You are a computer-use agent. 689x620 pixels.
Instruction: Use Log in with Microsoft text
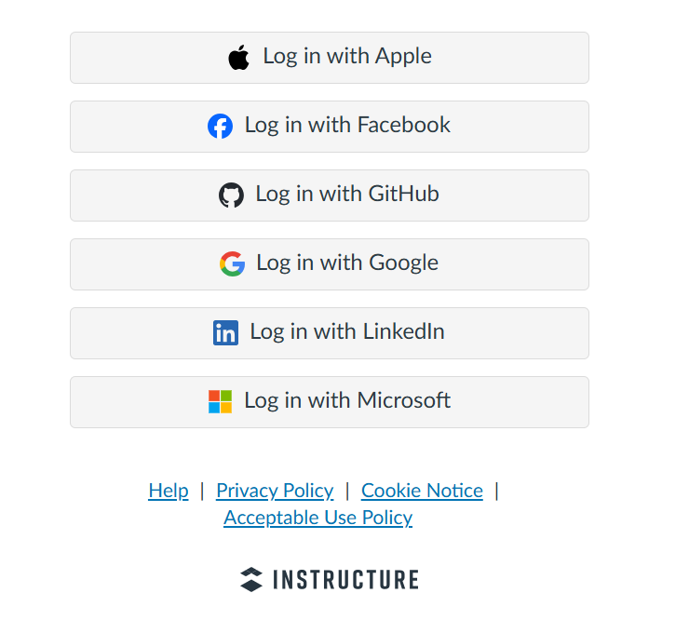pos(347,400)
